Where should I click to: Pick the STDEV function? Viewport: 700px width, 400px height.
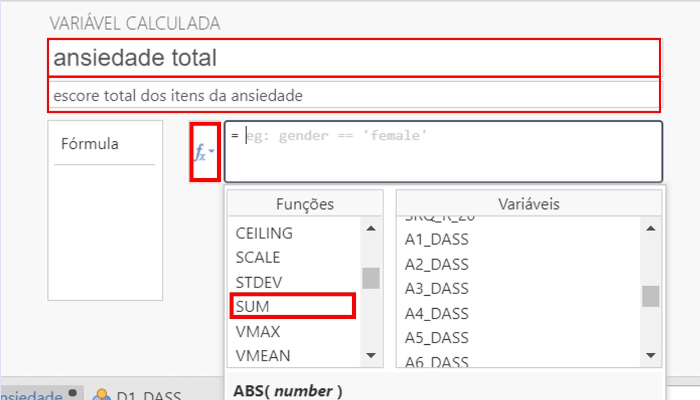click(x=259, y=282)
